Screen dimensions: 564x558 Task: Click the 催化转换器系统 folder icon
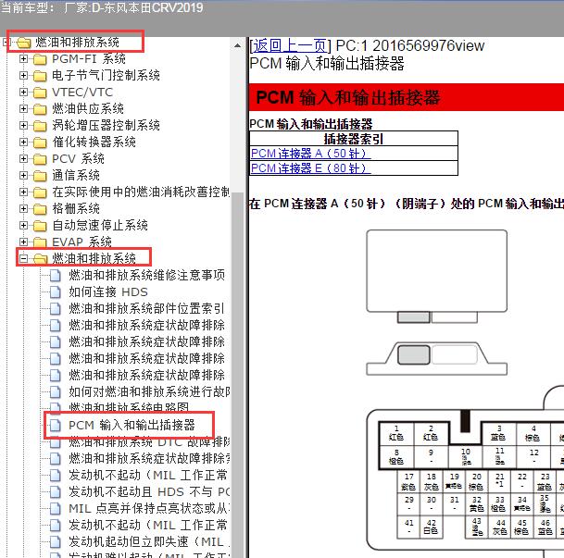pos(40,143)
